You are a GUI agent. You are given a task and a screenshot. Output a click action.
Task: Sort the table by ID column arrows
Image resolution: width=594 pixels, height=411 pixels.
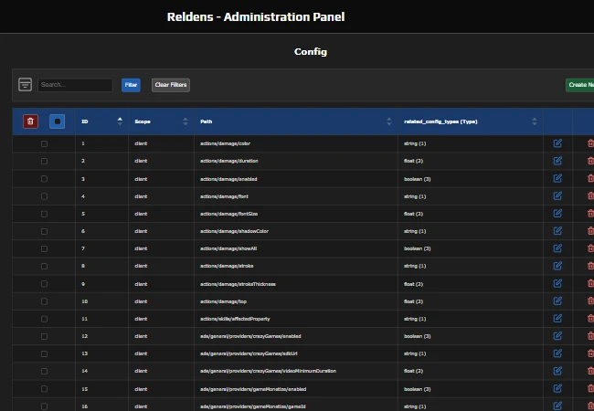[x=120, y=121]
